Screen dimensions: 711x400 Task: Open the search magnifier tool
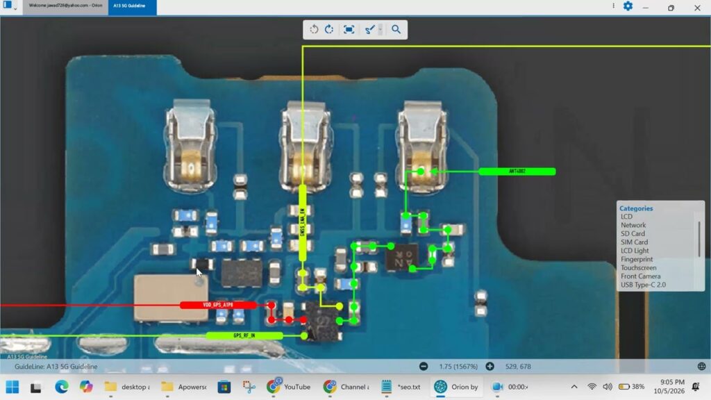pos(396,29)
